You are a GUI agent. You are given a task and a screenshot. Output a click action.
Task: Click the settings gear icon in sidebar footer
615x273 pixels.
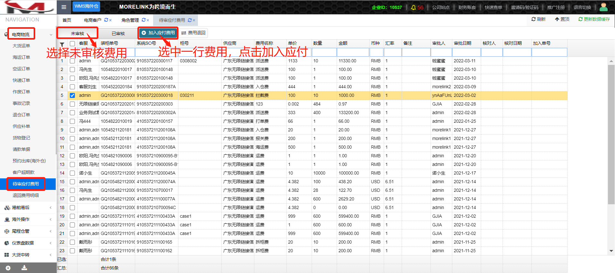8,268
